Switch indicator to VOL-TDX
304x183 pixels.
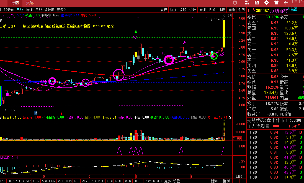click(65, 181)
